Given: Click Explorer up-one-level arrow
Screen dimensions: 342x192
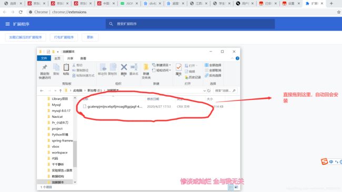Looking at the screenshot, I should (61, 90).
